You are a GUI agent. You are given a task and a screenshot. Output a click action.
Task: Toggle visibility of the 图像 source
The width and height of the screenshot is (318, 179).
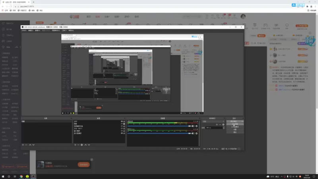click(122, 124)
